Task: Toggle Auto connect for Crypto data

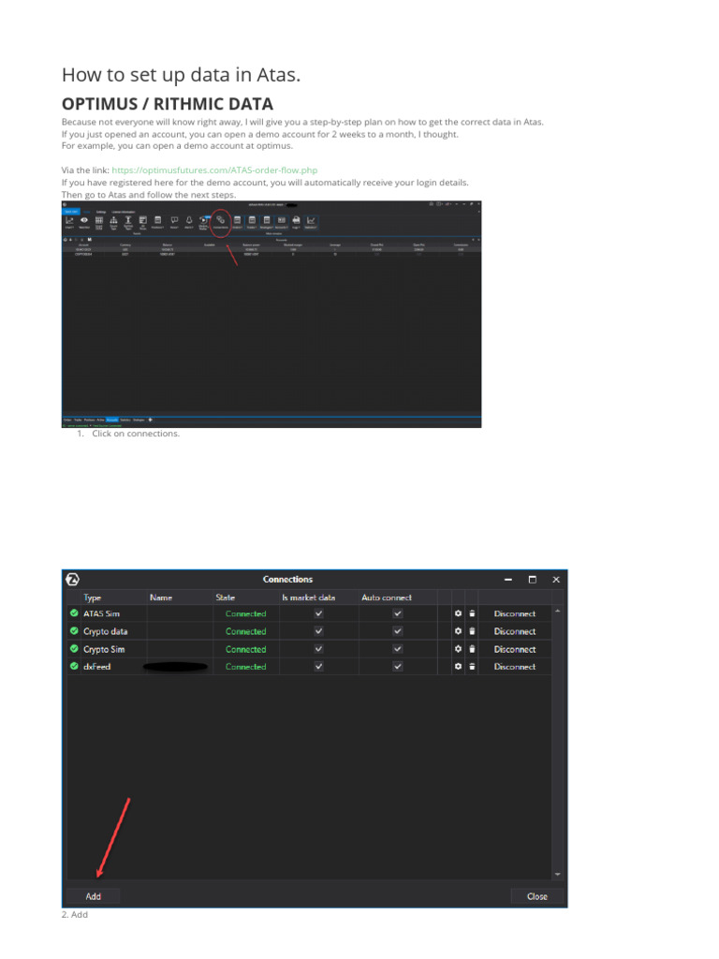Action: coord(398,631)
